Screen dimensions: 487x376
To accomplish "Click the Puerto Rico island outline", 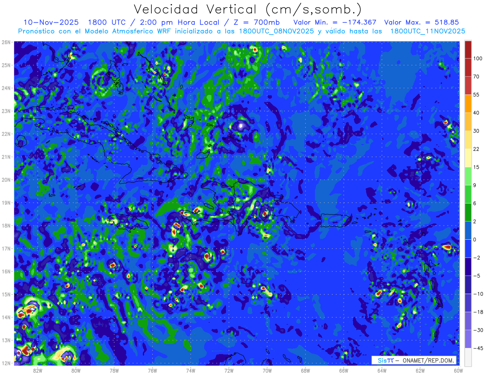I will point(335,220).
